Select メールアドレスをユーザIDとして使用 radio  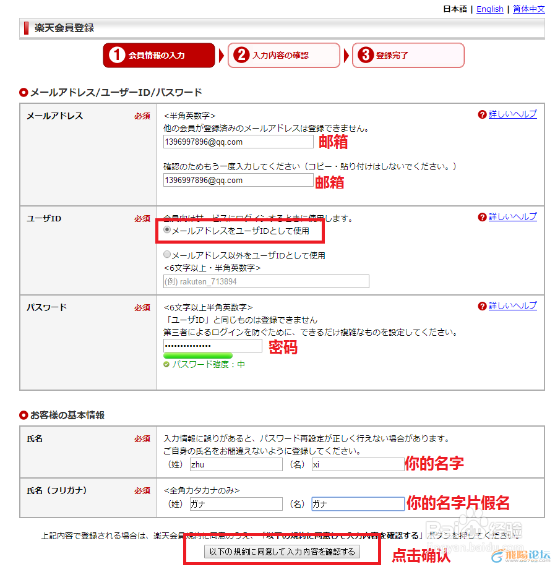(167, 230)
